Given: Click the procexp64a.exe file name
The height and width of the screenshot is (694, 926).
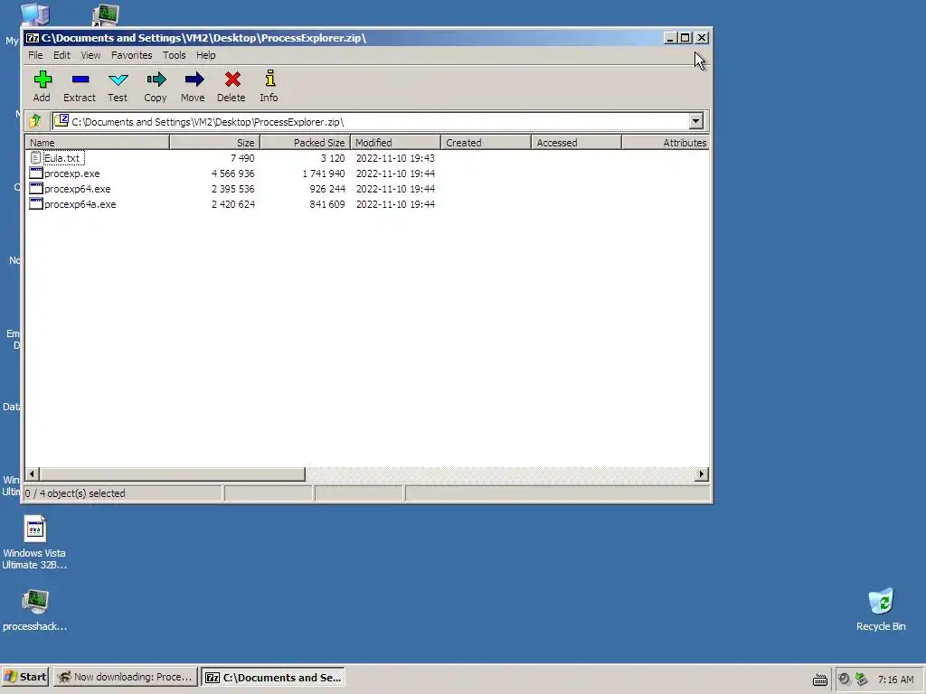Looking at the screenshot, I should pyautogui.click(x=80, y=204).
